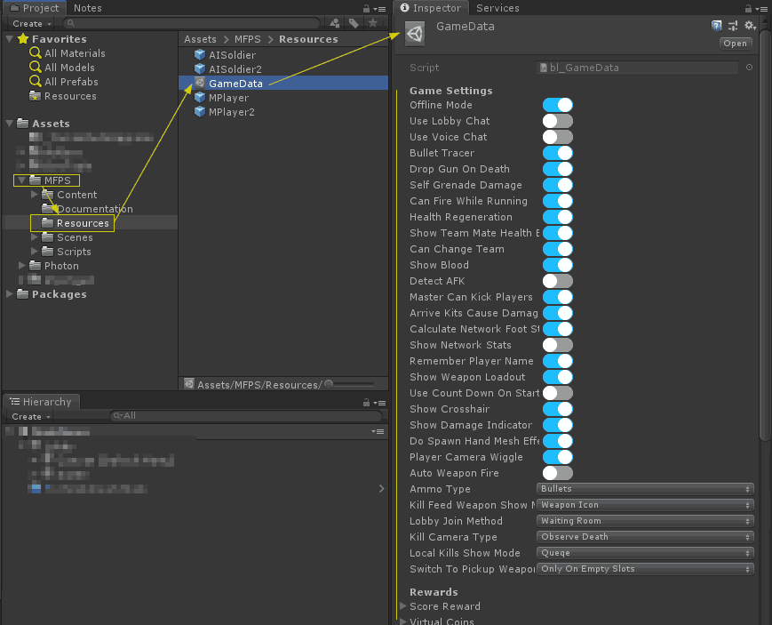Open the Inspector gear settings menu
Screen dimensions: 772x625
(750, 26)
